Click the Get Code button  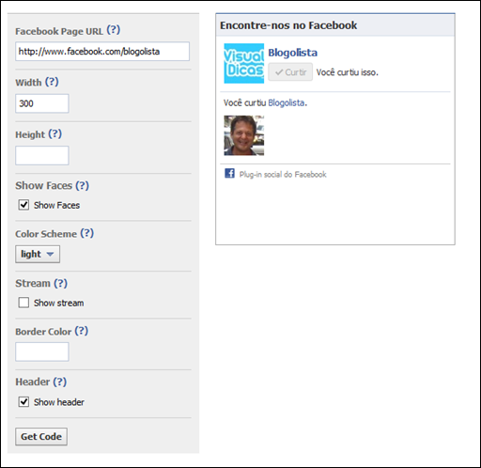(41, 436)
